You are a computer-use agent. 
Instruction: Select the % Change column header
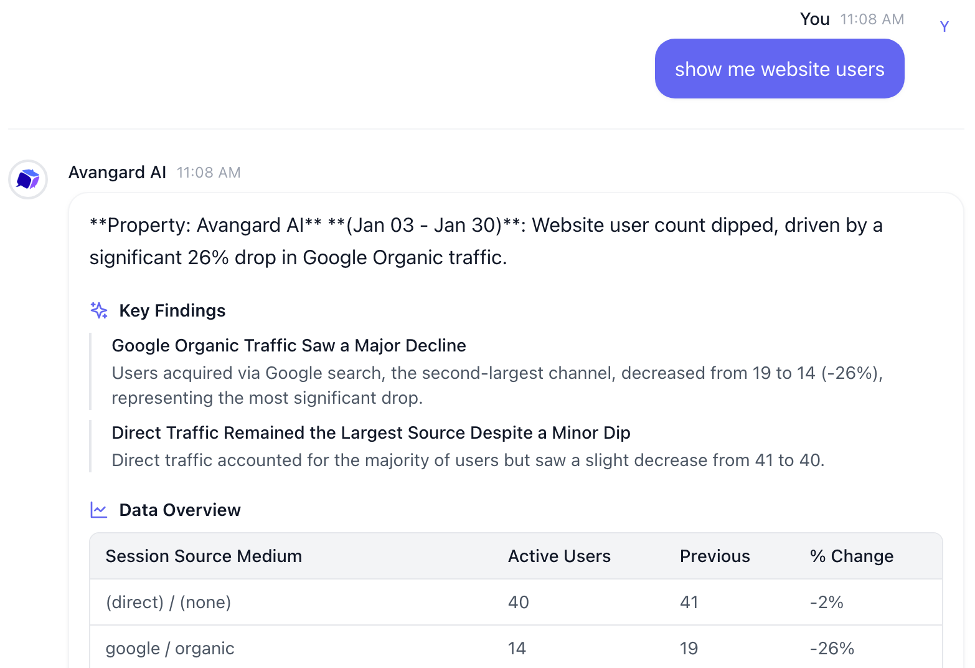852,556
